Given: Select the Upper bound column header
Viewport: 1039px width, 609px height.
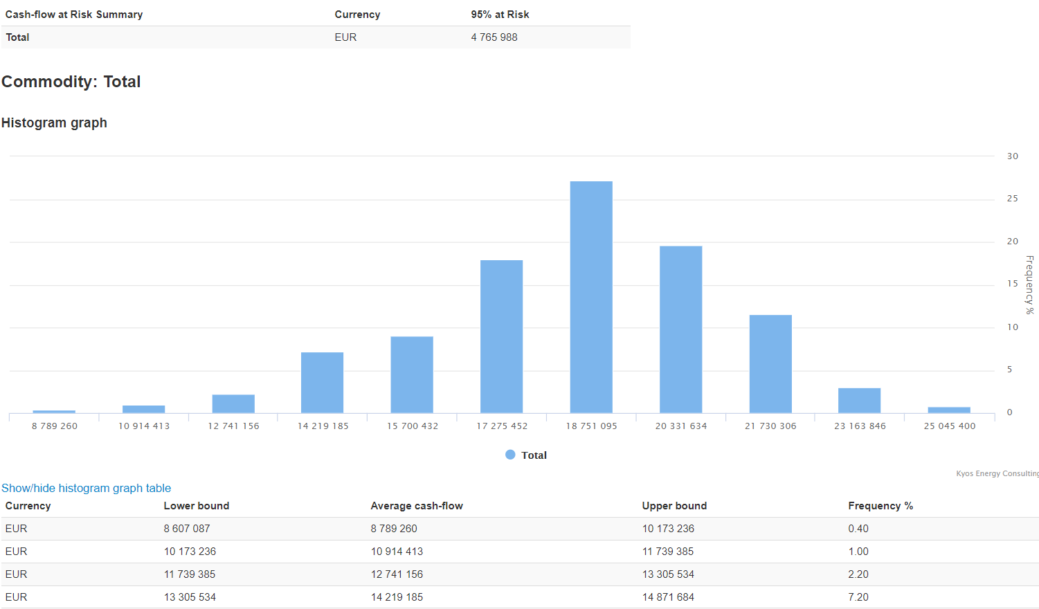Looking at the screenshot, I should click(674, 506).
